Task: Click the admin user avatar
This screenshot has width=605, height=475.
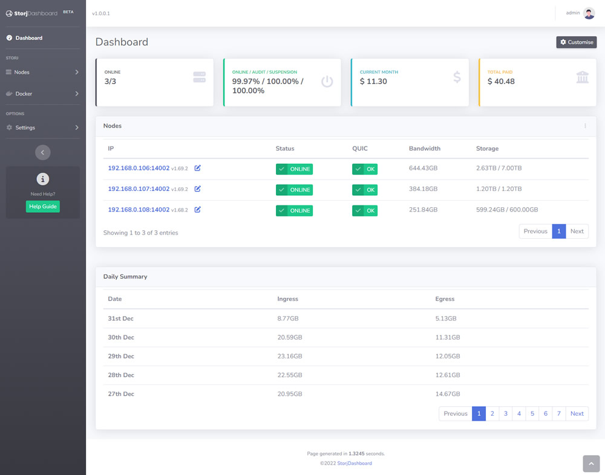Action: coord(589,13)
